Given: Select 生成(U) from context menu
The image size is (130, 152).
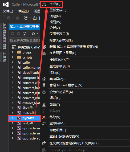Looking at the screenshot, I should [55, 4].
